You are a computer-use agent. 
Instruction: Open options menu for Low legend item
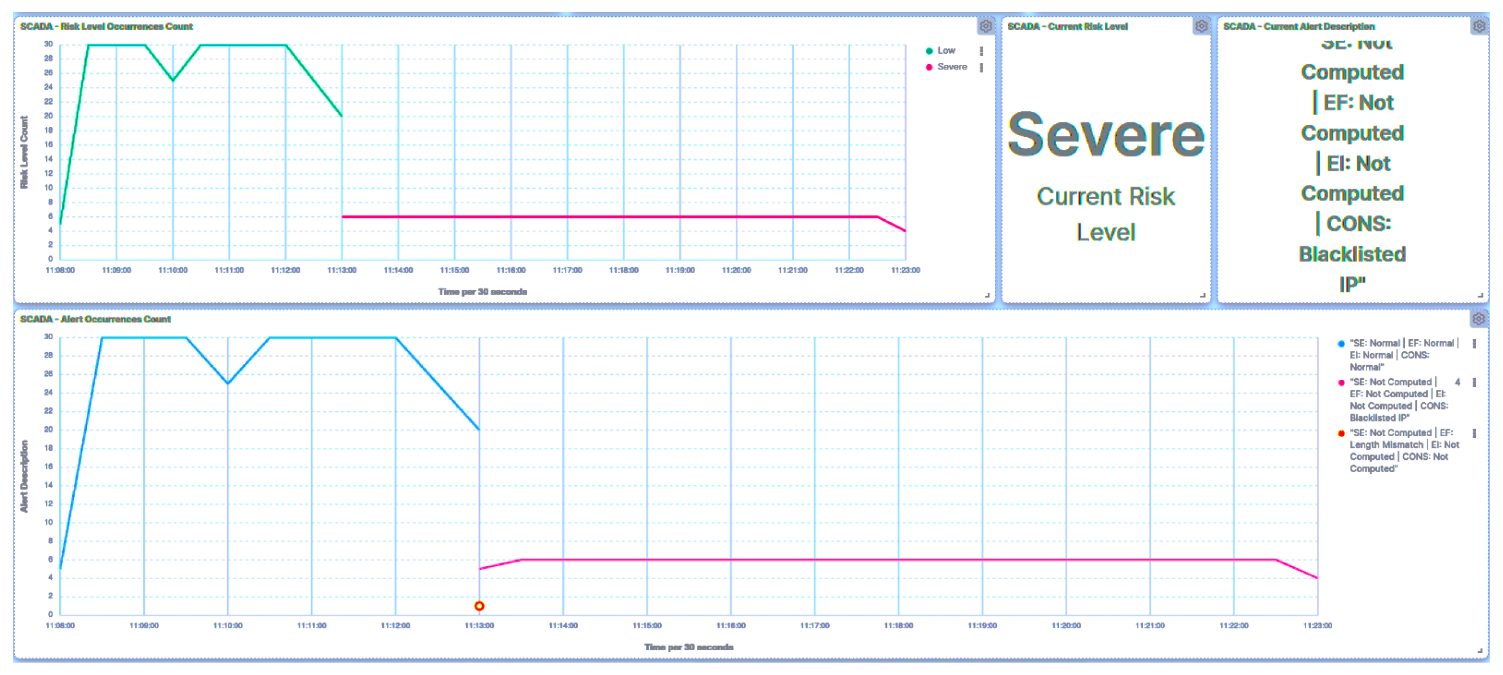(982, 51)
